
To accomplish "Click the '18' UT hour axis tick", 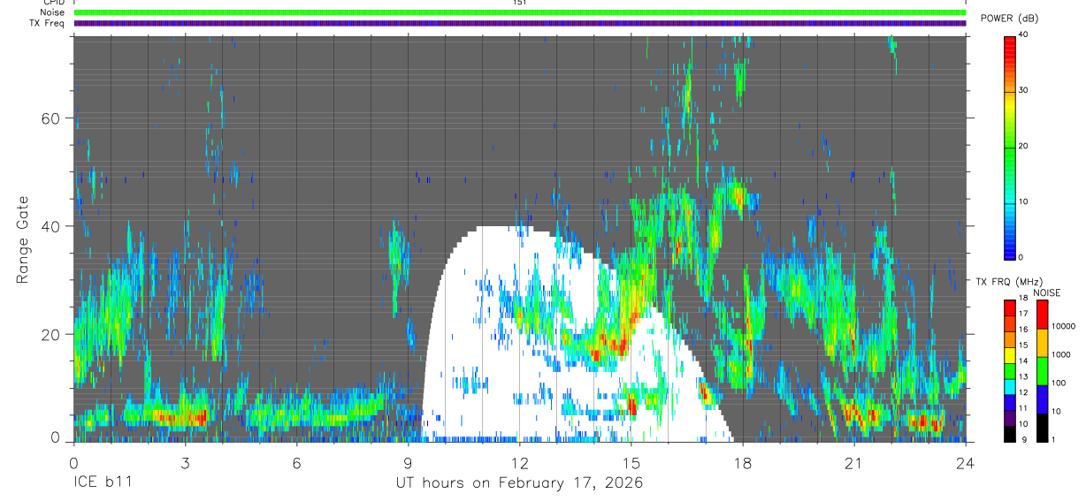I will click(742, 463).
